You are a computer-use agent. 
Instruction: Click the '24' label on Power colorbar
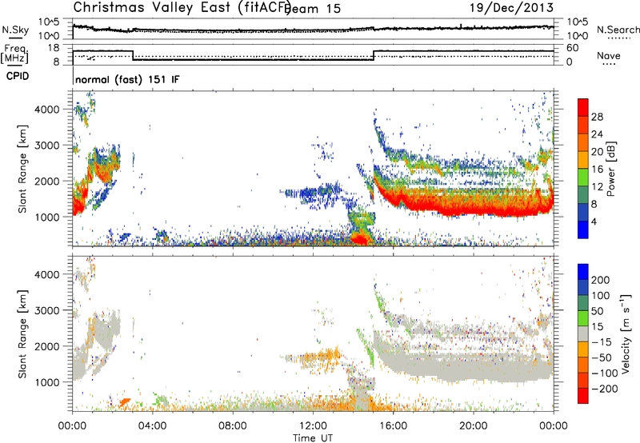(597, 134)
